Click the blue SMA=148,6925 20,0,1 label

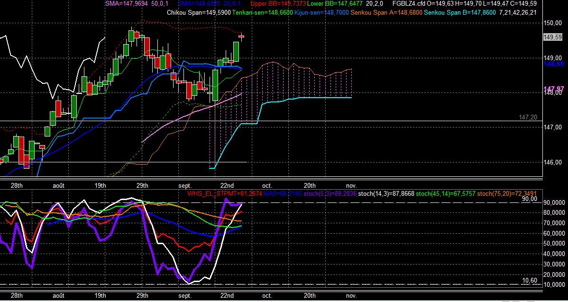209,4
